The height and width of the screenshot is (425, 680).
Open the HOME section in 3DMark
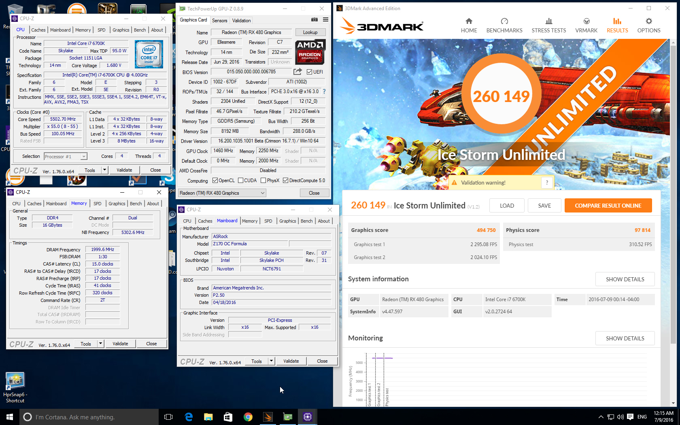[x=469, y=25]
